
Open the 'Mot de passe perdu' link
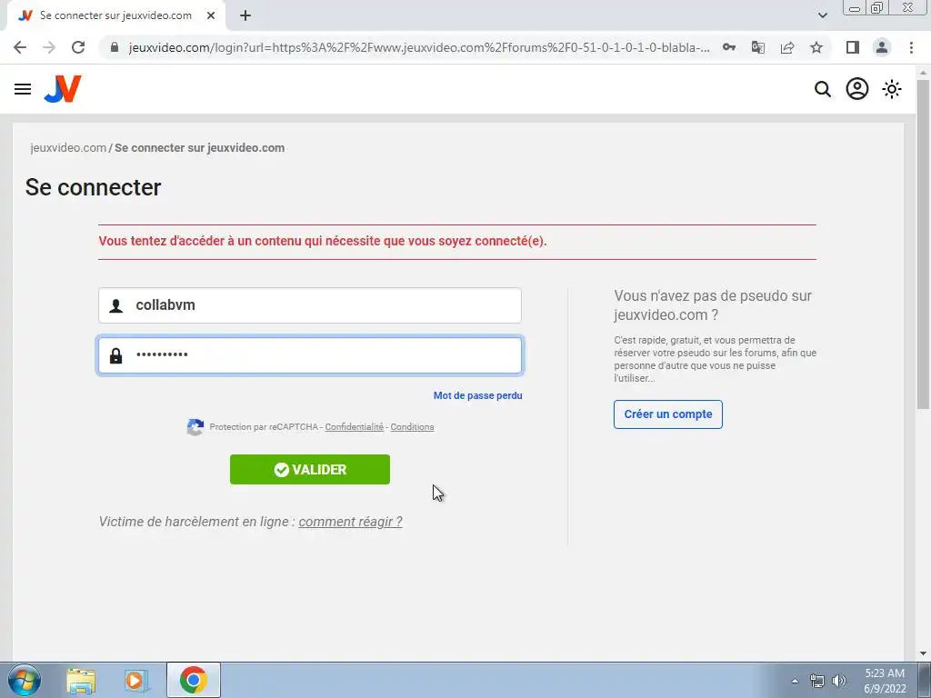point(477,395)
